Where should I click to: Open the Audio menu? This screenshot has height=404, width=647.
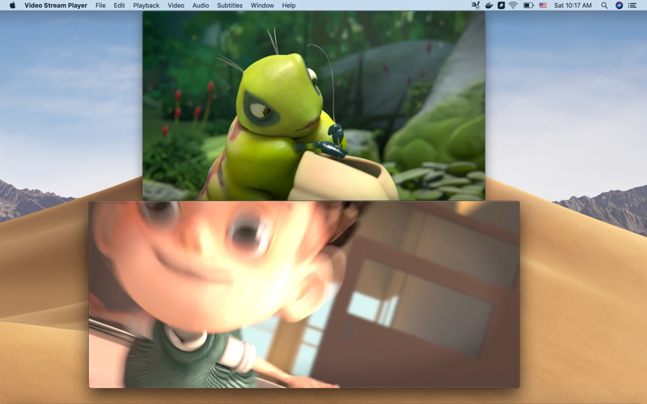(201, 6)
